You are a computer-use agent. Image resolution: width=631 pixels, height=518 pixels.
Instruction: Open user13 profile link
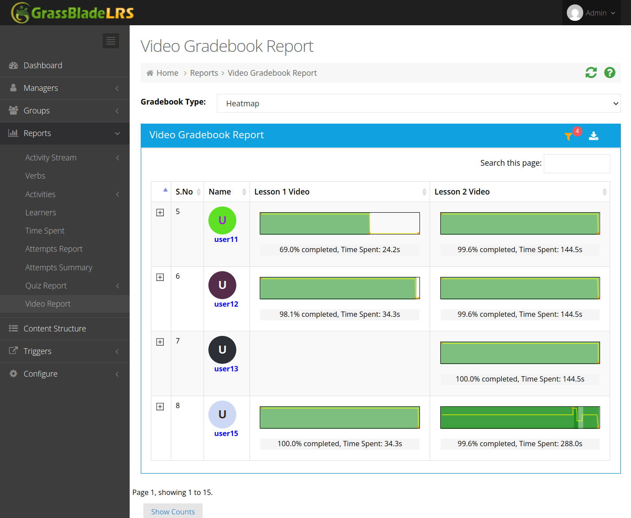tap(226, 369)
